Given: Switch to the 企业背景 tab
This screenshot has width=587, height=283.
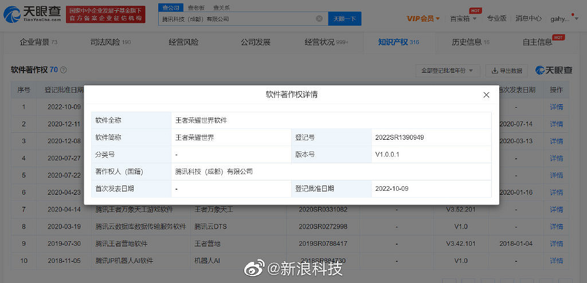Looking at the screenshot, I should (x=38, y=42).
